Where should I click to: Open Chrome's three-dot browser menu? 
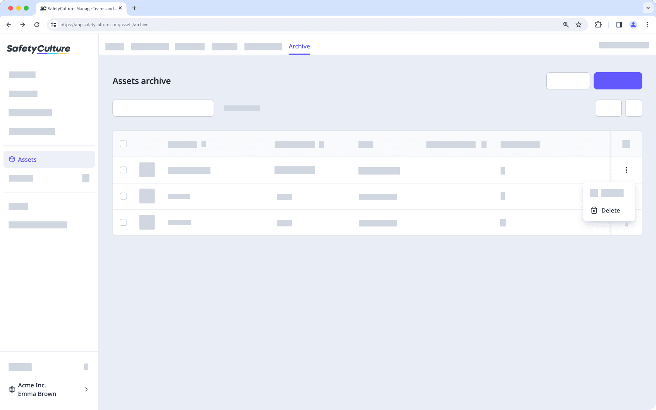[x=647, y=24]
